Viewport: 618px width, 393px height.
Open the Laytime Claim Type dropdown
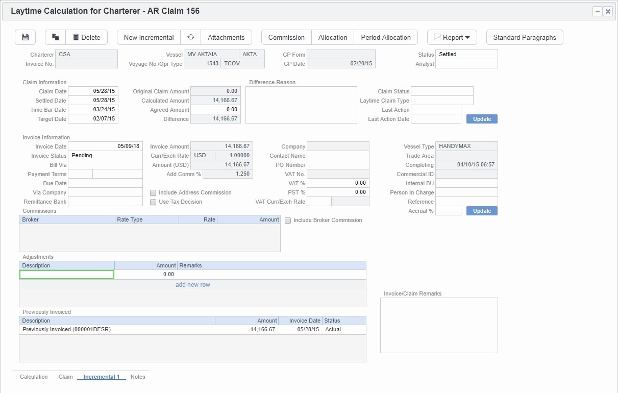pos(442,101)
